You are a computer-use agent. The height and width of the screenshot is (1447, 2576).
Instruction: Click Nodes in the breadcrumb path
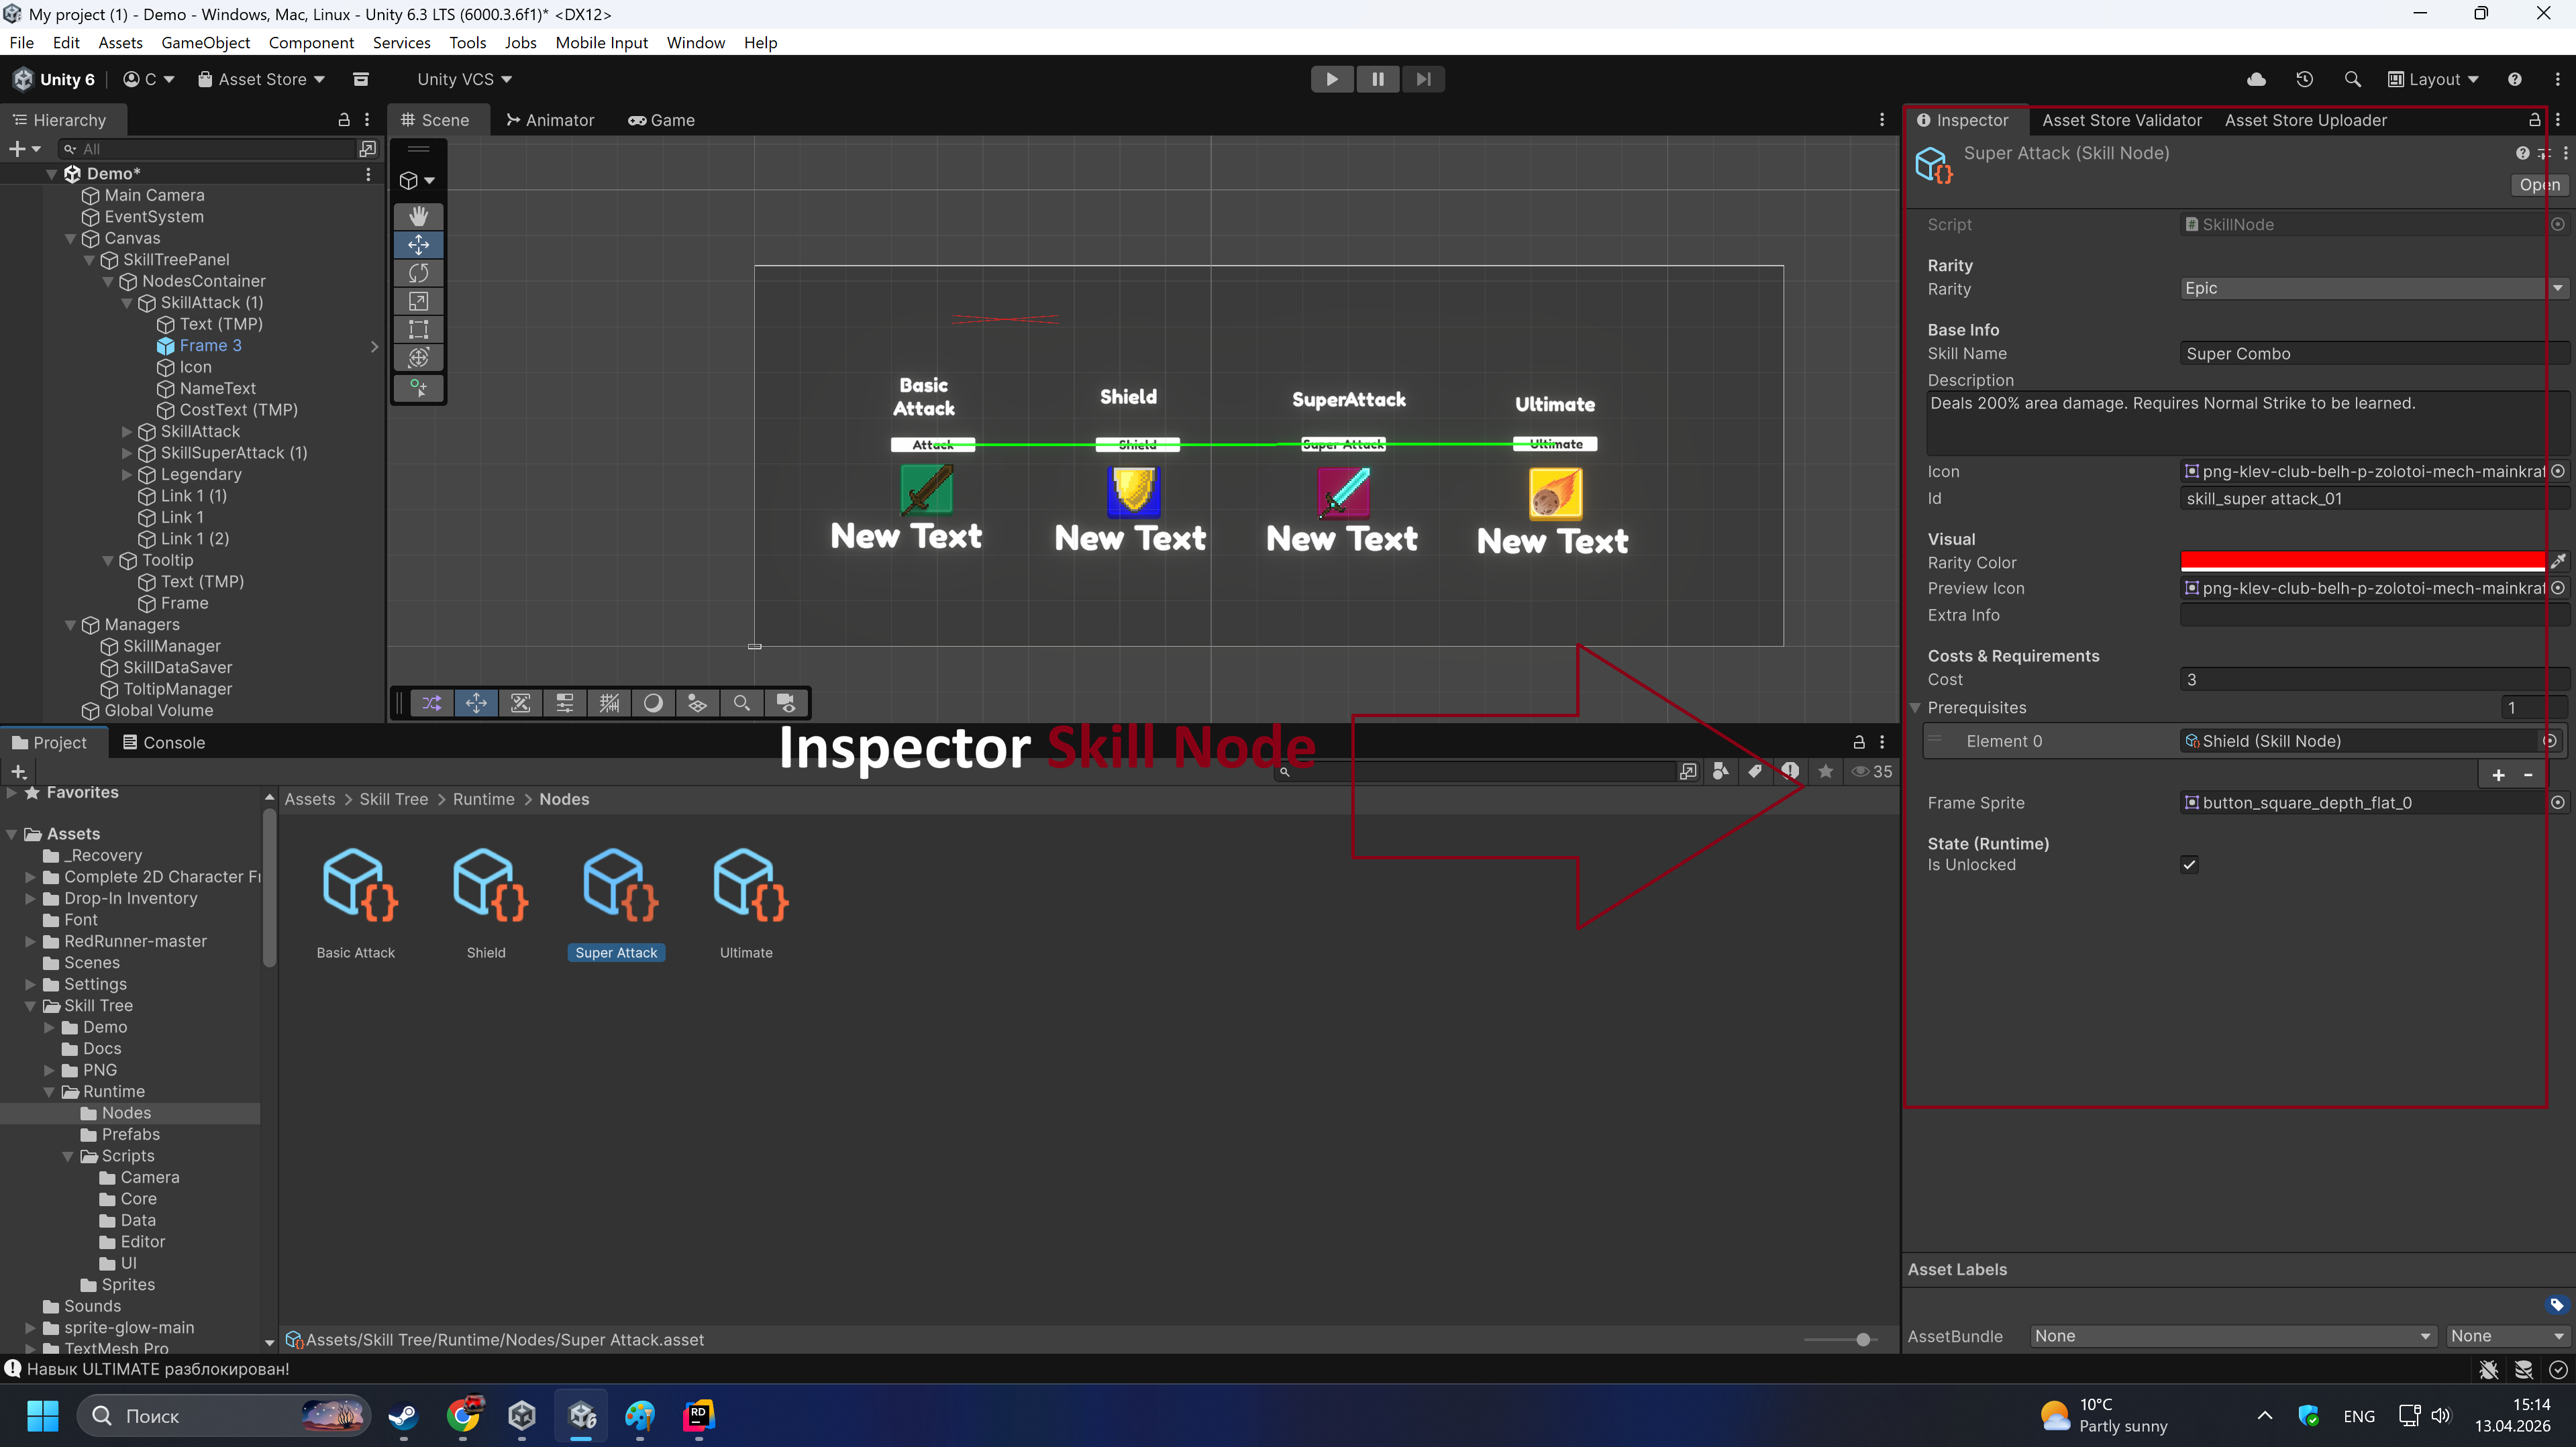pos(564,799)
